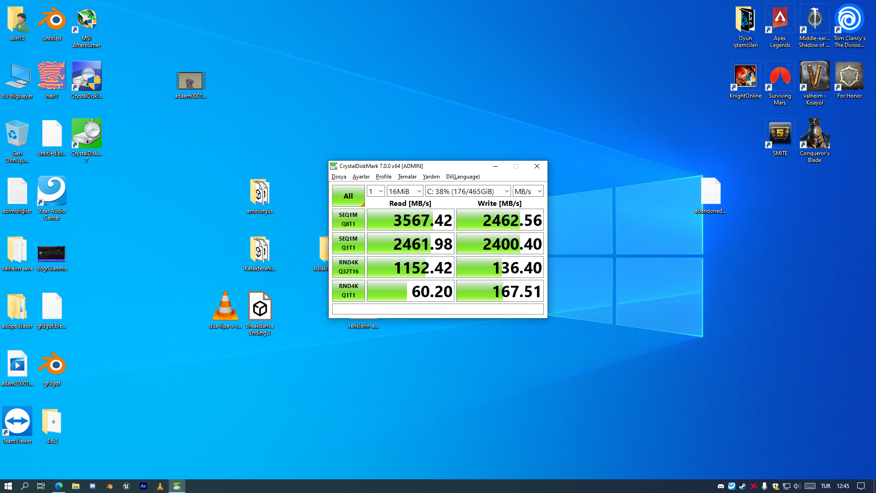This screenshot has height=493, width=876.
Task: Open the Profile menu
Action: point(384,177)
